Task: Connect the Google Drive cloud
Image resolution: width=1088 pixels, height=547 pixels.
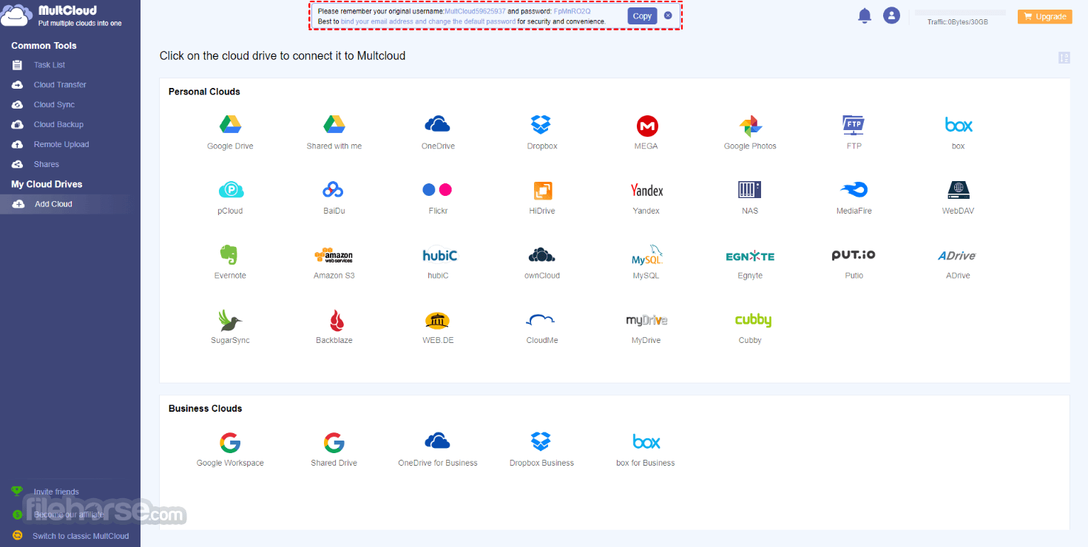Action: (x=230, y=125)
